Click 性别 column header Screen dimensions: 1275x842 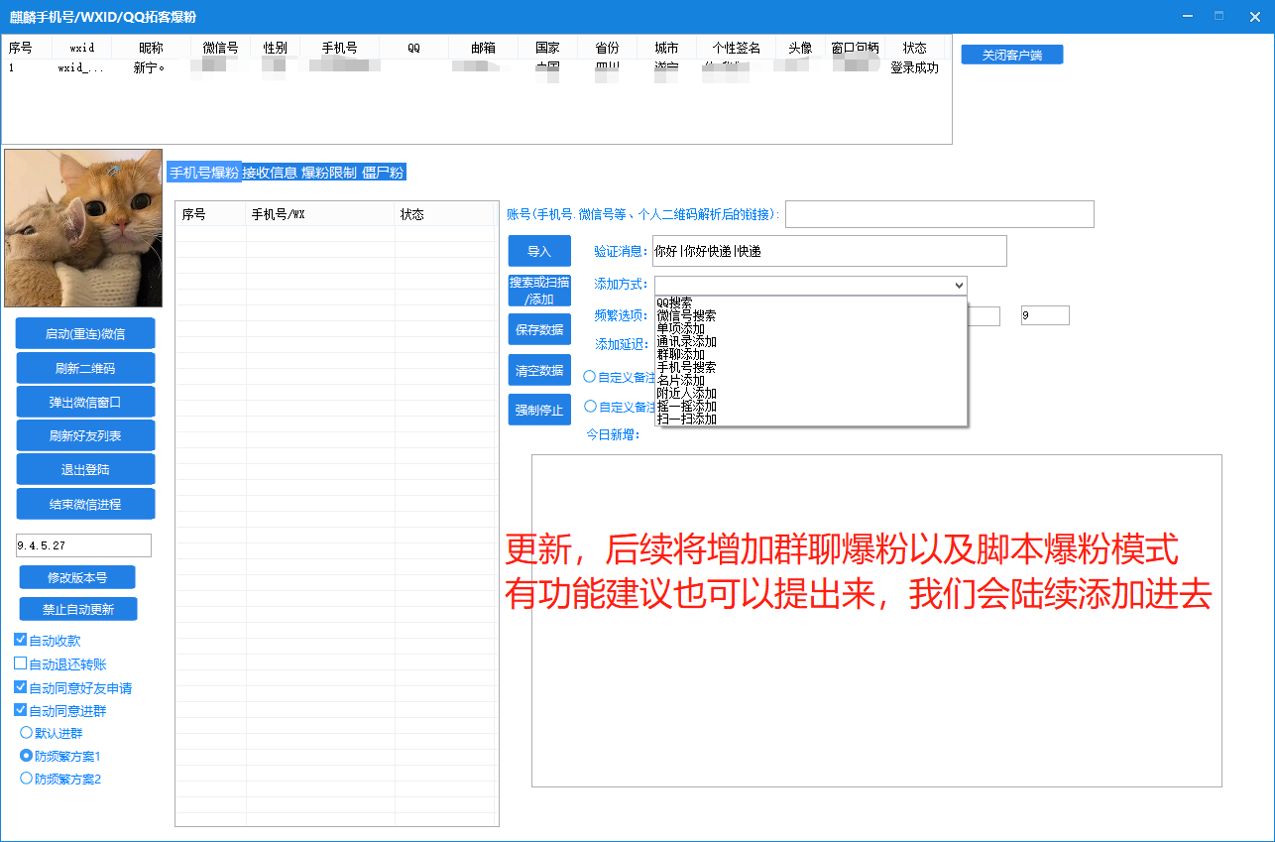tap(275, 48)
